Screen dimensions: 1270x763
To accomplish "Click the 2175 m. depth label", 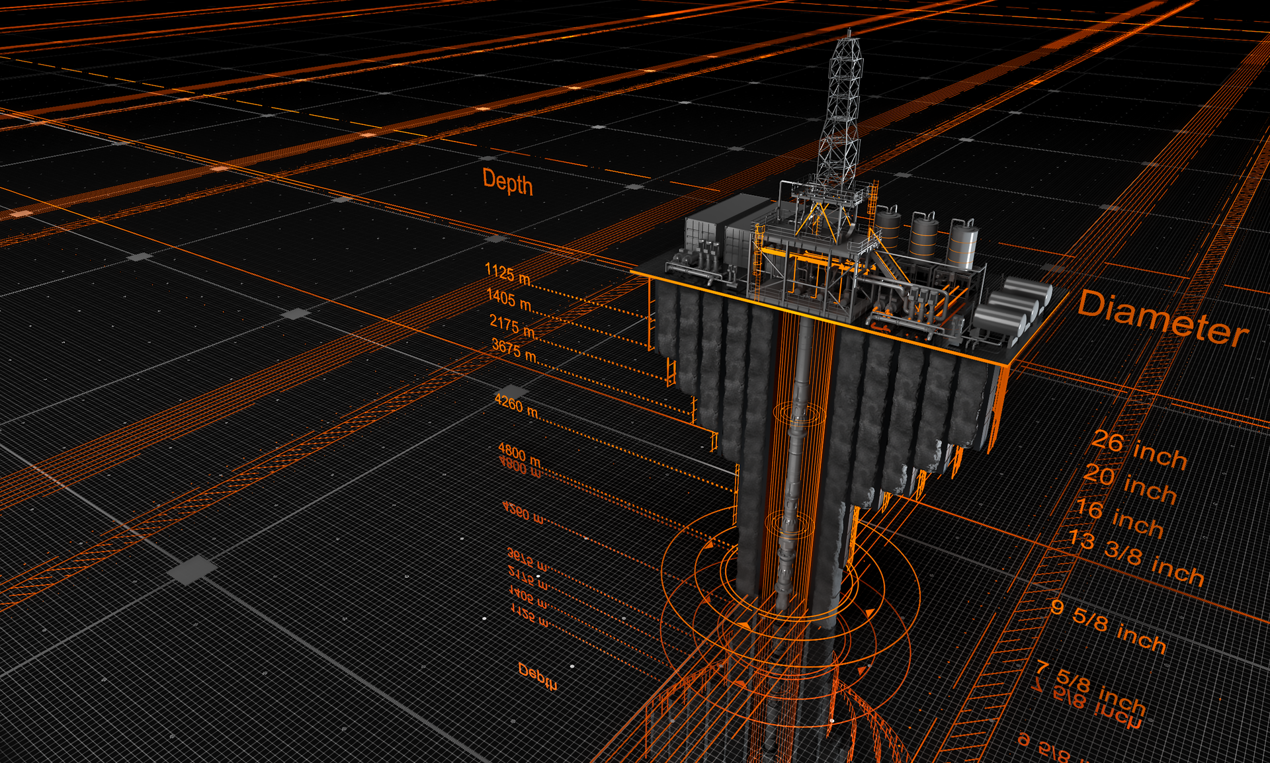I will (x=513, y=326).
